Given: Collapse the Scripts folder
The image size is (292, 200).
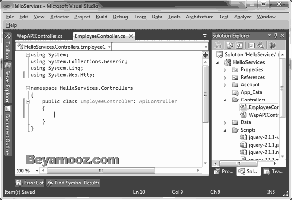Looking at the screenshot, I should (x=225, y=131).
